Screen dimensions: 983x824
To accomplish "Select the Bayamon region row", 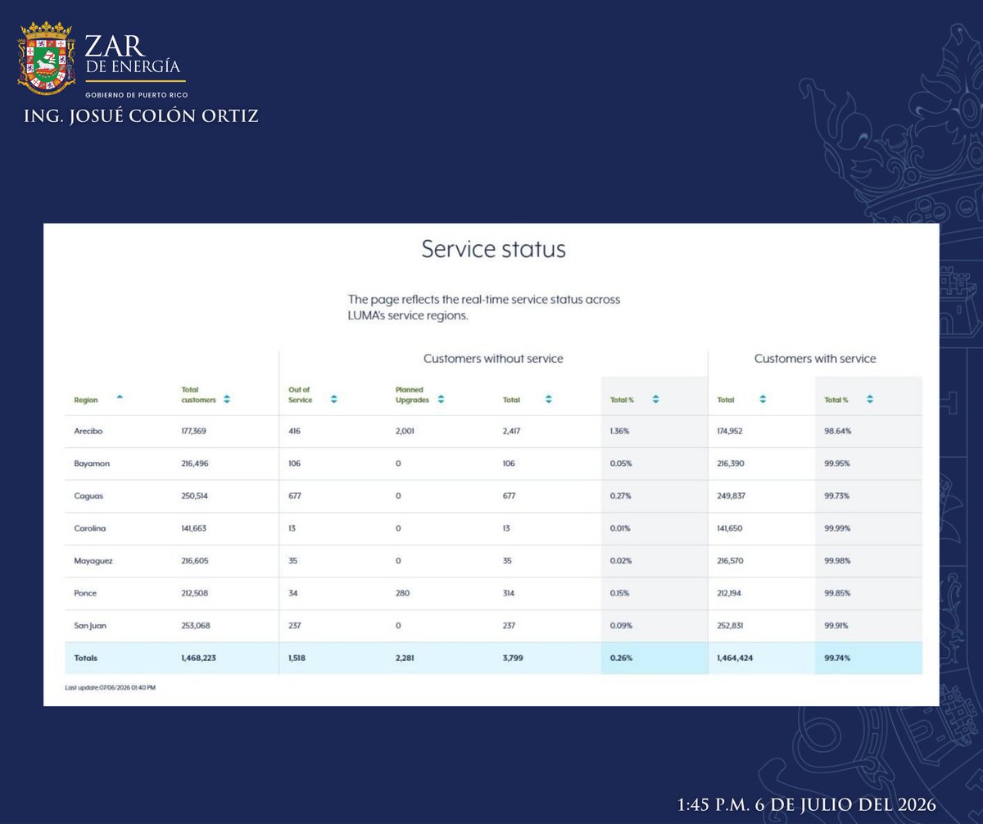I will (493, 464).
